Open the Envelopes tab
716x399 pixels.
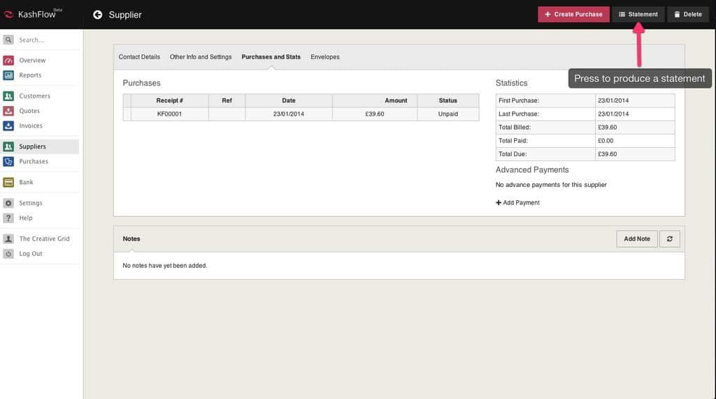coord(325,57)
